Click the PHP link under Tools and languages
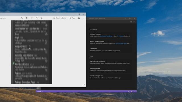Image resolution: width=182 pixels, height=102 pixels. coord(119,36)
